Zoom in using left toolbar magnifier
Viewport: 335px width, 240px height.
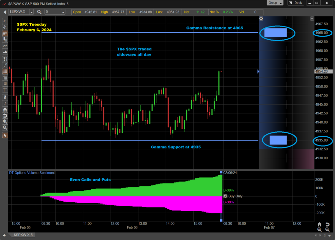point(5,122)
